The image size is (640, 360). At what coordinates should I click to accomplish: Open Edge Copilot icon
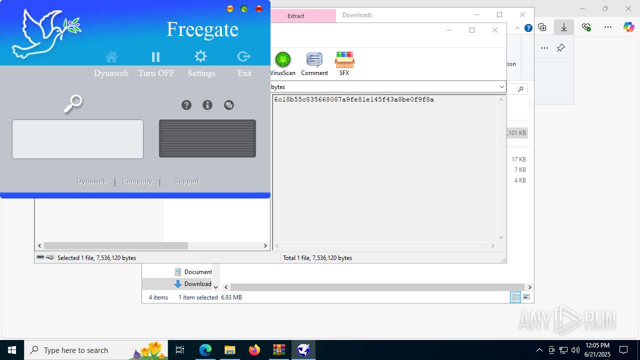coord(628,27)
